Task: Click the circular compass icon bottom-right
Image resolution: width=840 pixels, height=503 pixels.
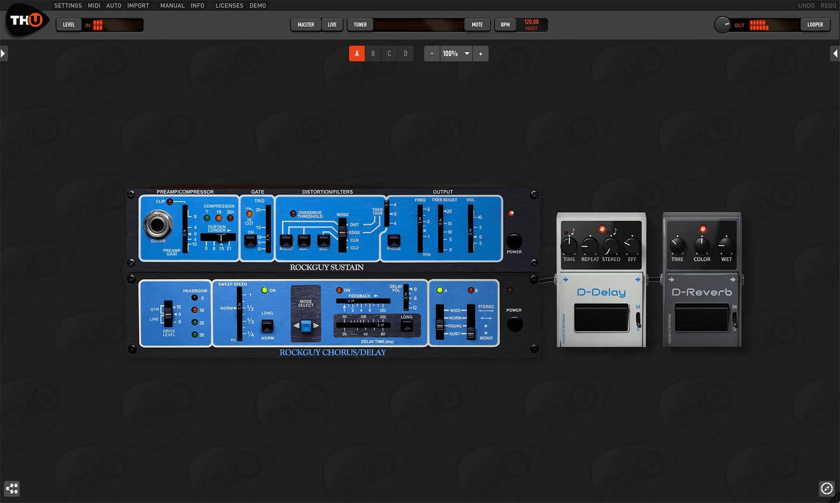Action: (826, 489)
